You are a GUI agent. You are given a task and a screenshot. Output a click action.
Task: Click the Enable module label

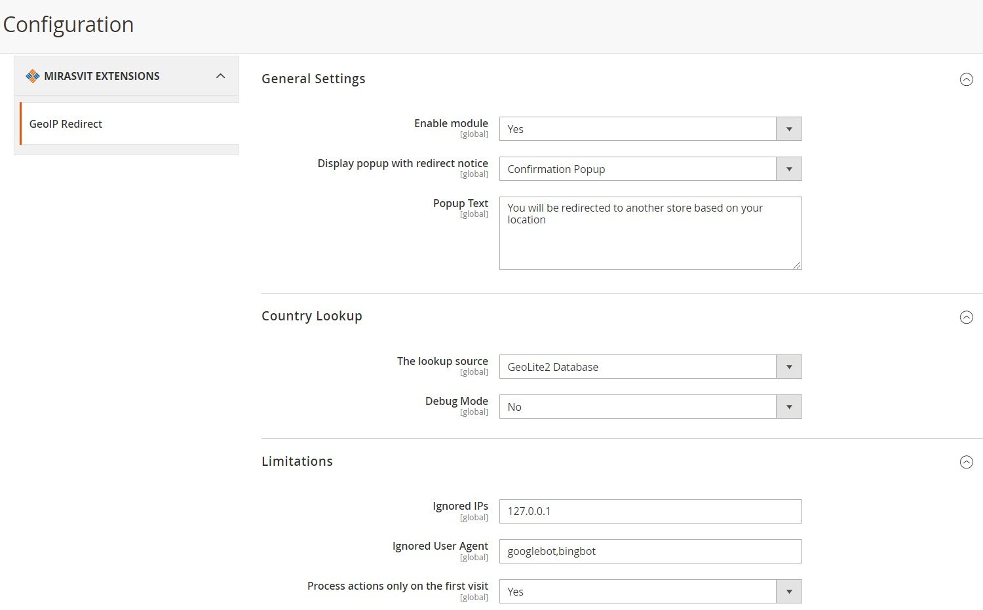coord(451,123)
